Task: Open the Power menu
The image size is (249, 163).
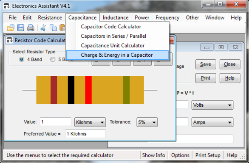Action: [x=142, y=17]
